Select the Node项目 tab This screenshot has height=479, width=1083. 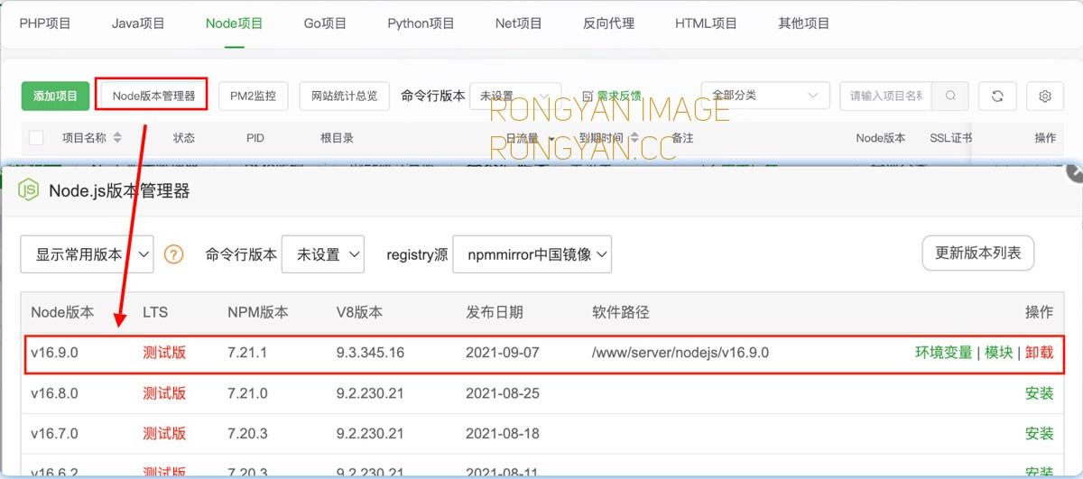click(235, 23)
